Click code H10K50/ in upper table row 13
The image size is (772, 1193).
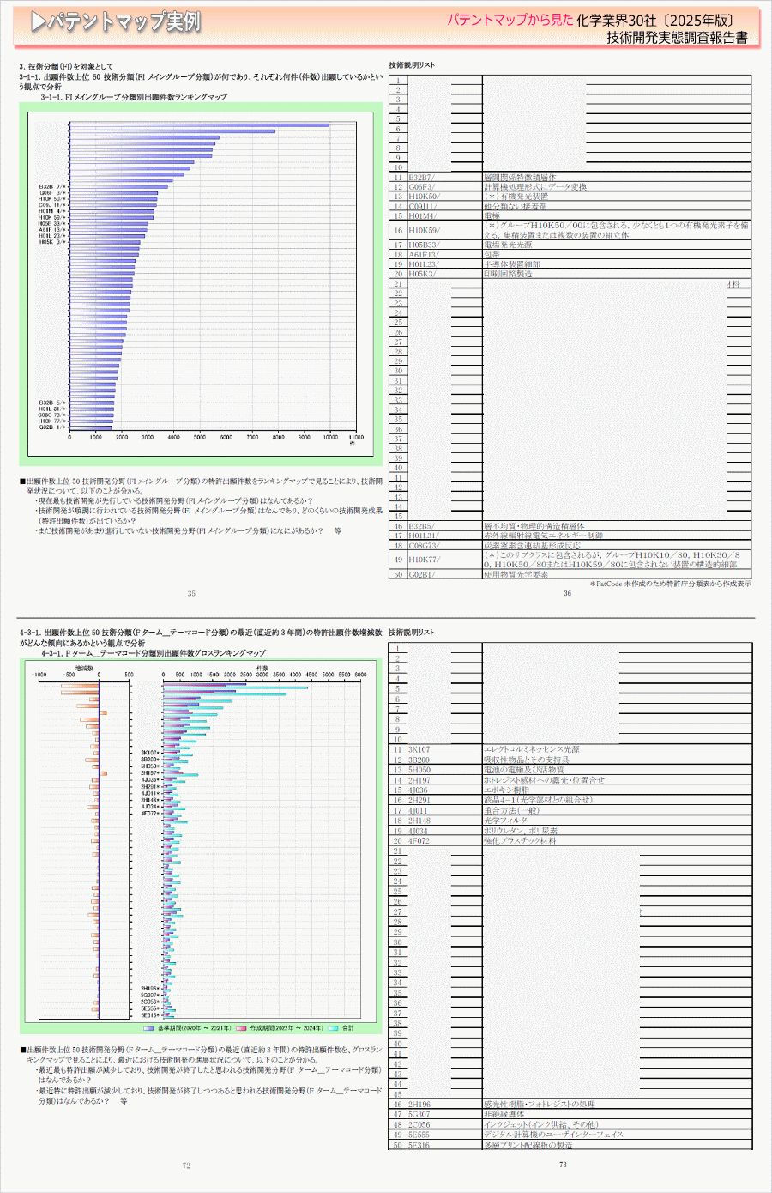pyautogui.click(x=424, y=197)
